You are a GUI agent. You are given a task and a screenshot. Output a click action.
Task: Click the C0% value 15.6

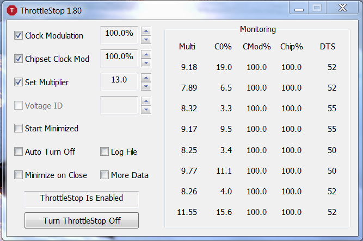(224, 212)
